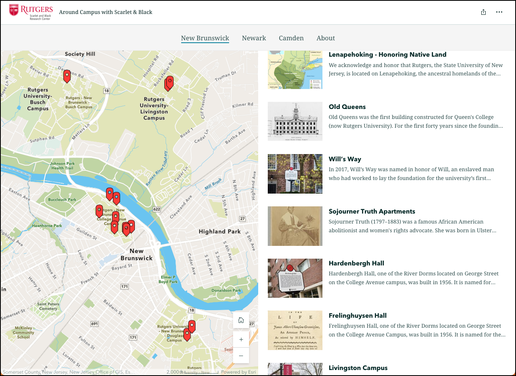
Task: Open the three-dots more options menu
Action: 499,12
